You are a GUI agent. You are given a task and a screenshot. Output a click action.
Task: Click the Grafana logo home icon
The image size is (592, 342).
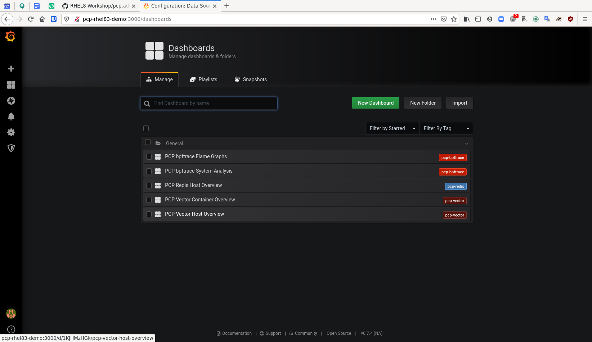[x=10, y=36]
